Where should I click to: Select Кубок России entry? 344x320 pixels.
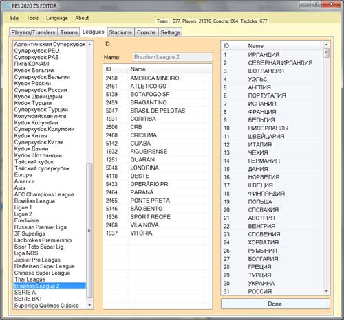click(x=50, y=83)
